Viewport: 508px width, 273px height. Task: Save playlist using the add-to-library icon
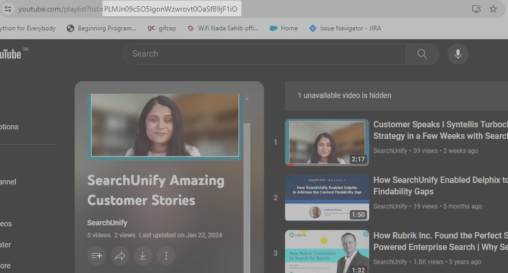pyautogui.click(x=97, y=256)
